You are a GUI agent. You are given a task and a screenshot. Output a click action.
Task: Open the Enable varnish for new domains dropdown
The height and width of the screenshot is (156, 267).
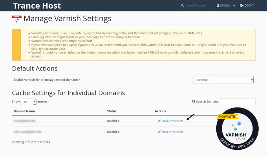(x=223, y=80)
